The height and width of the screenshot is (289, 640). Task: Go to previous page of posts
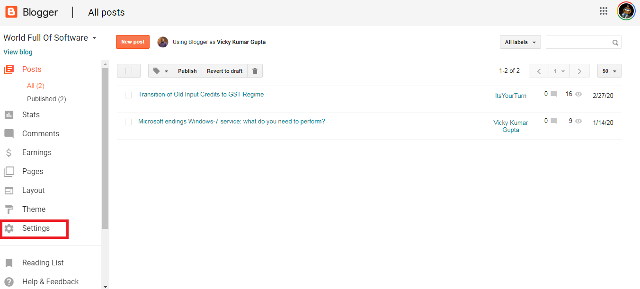(539, 71)
